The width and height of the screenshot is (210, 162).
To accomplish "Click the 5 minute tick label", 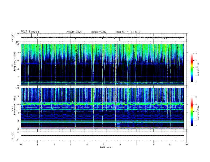I will 104,145.
